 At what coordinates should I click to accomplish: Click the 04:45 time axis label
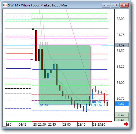[22, 125]
